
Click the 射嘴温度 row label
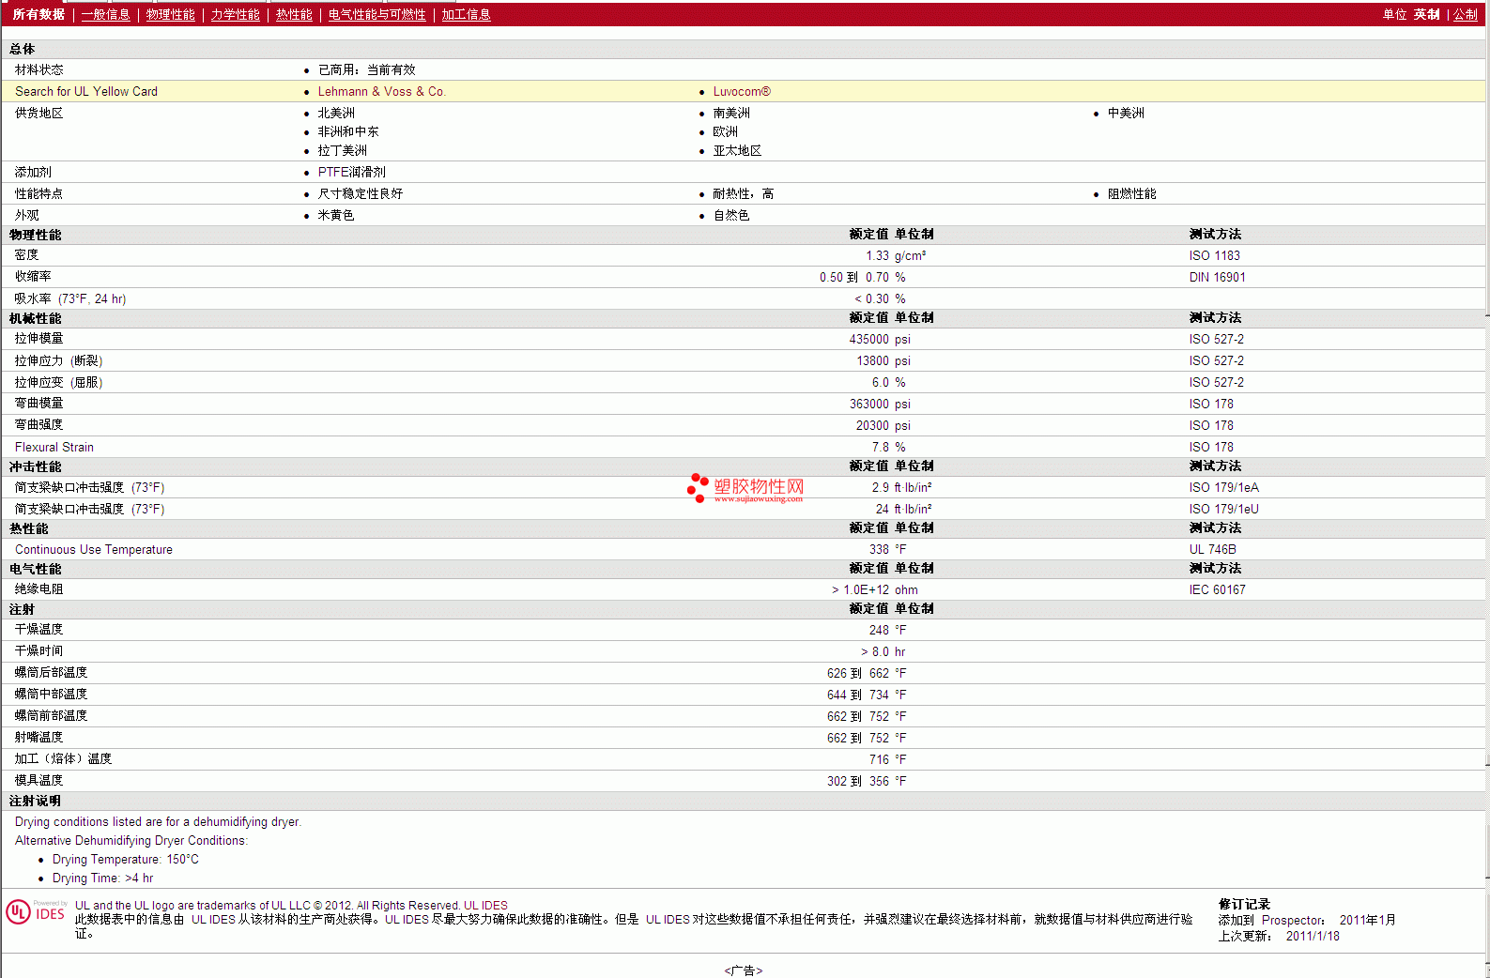click(38, 738)
